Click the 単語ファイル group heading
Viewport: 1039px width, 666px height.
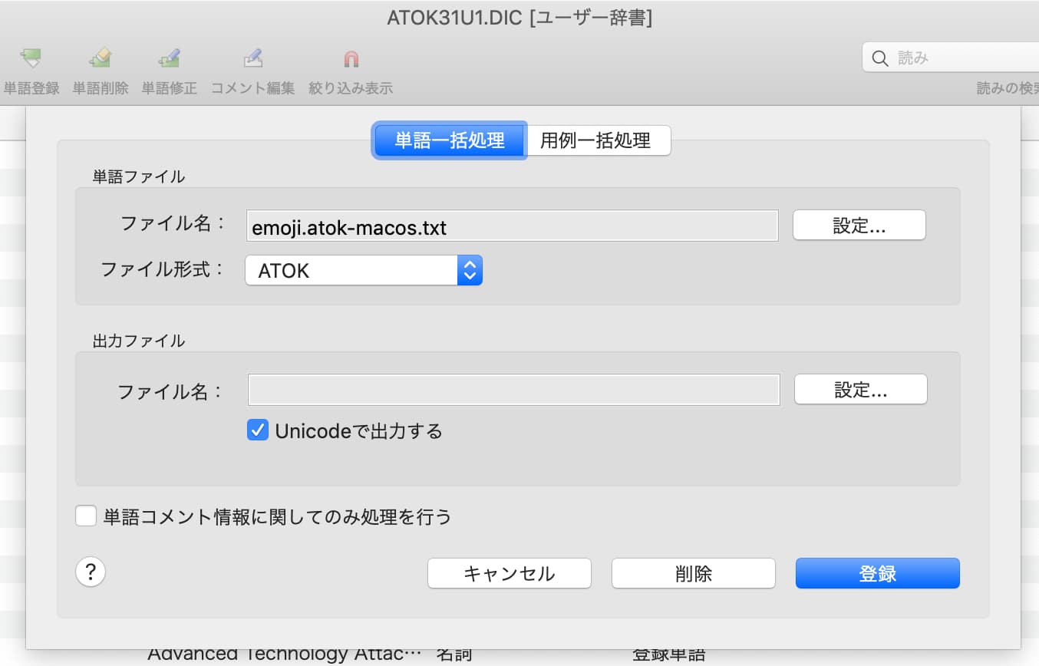(x=138, y=176)
